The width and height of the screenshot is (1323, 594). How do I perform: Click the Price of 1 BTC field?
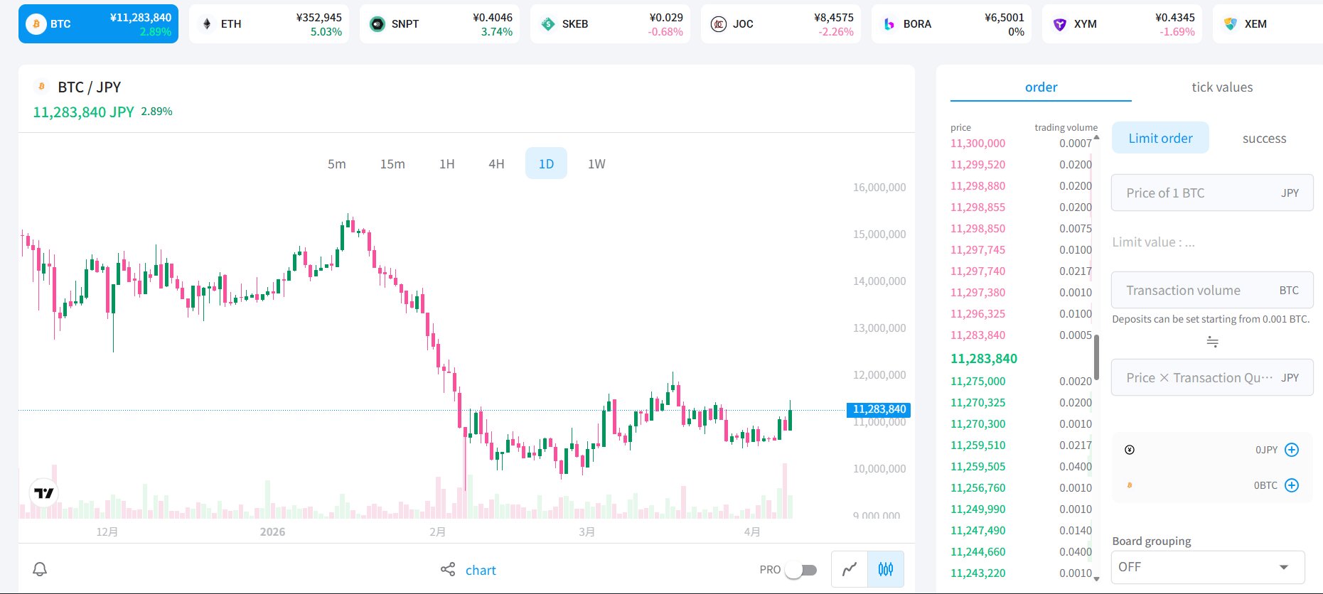pyautogui.click(x=1201, y=193)
